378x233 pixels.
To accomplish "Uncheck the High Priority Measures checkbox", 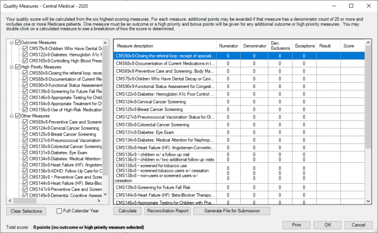I will point(18,67).
